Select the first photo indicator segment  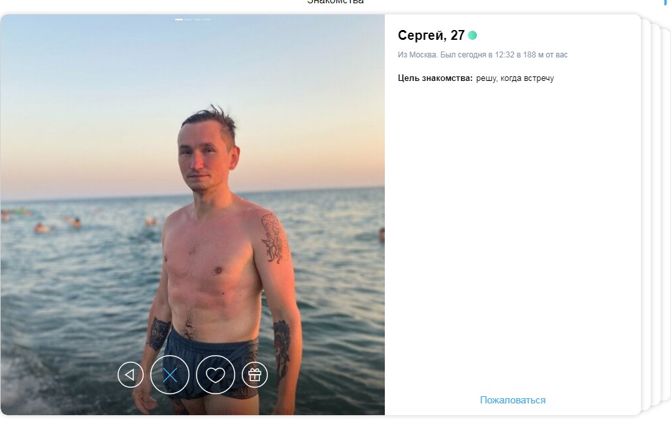coord(179,19)
